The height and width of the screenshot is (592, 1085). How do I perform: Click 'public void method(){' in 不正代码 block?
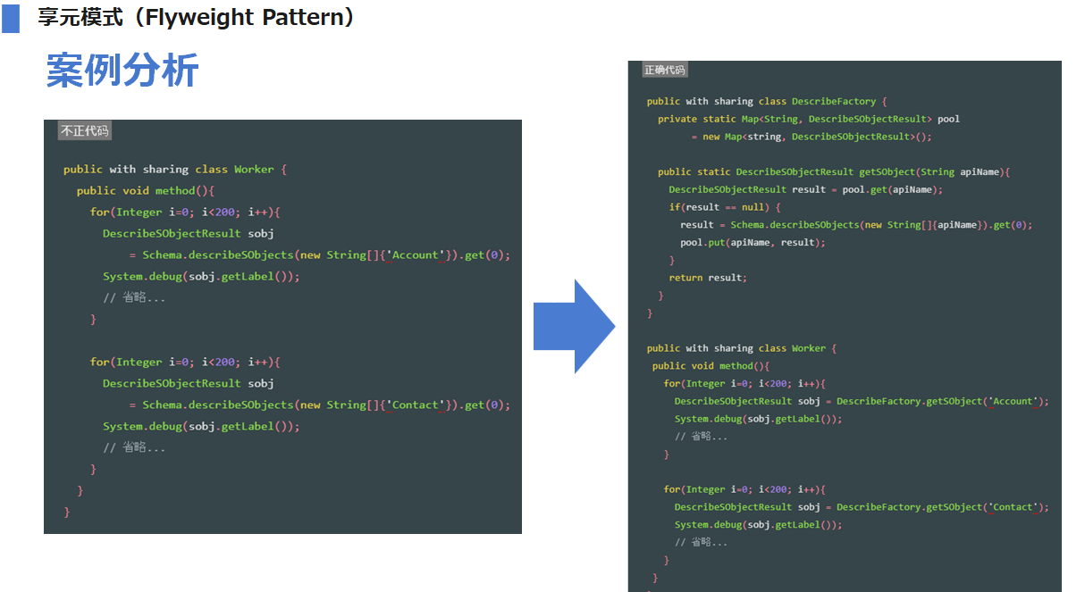coord(146,190)
